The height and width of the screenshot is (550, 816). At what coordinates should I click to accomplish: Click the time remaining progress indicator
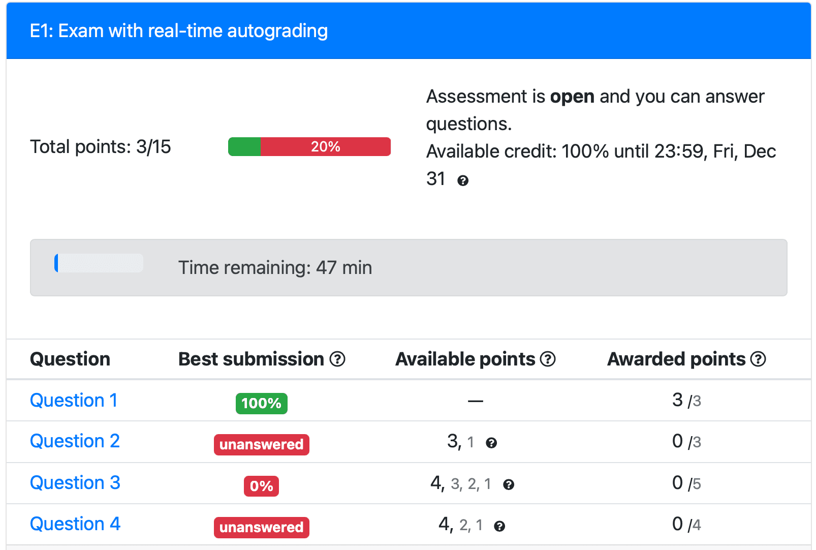pos(100,263)
